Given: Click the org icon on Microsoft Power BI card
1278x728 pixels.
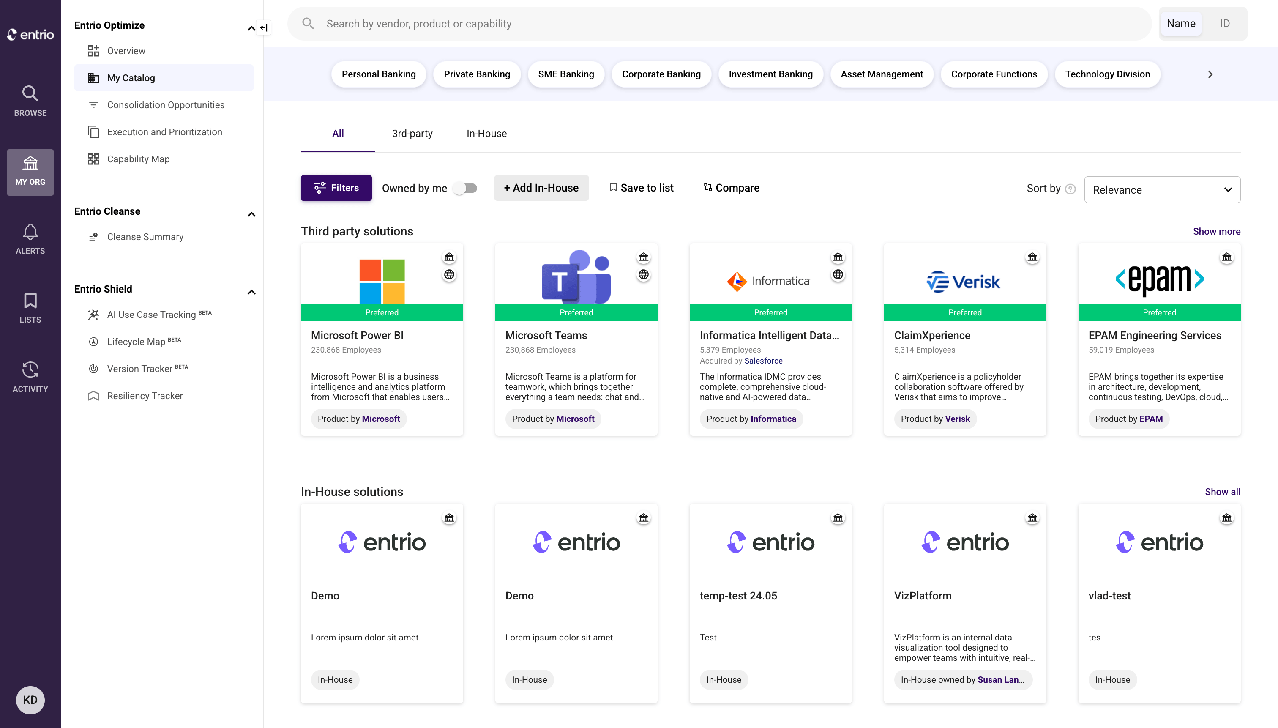Looking at the screenshot, I should tap(449, 257).
